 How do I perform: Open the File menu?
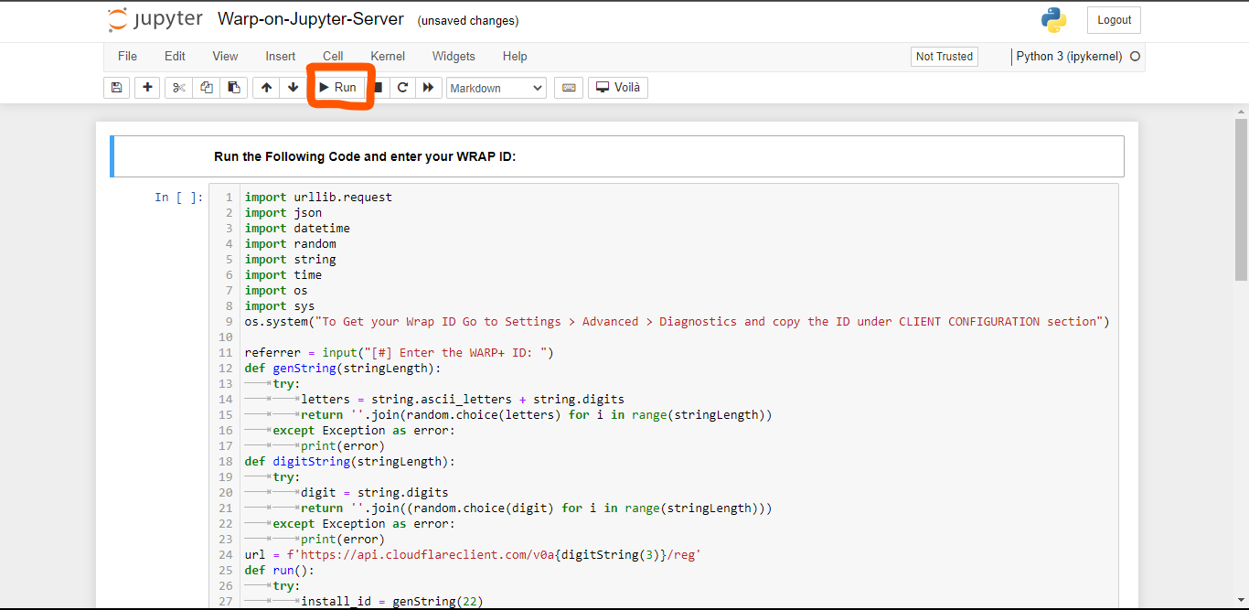(x=127, y=57)
